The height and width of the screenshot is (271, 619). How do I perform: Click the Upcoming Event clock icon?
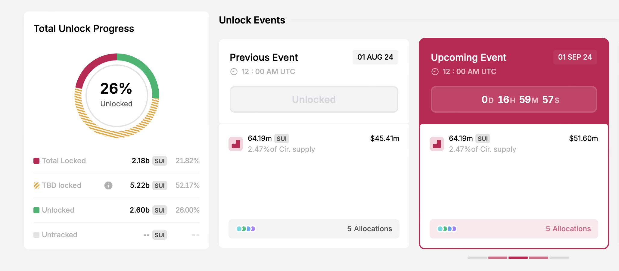435,72
